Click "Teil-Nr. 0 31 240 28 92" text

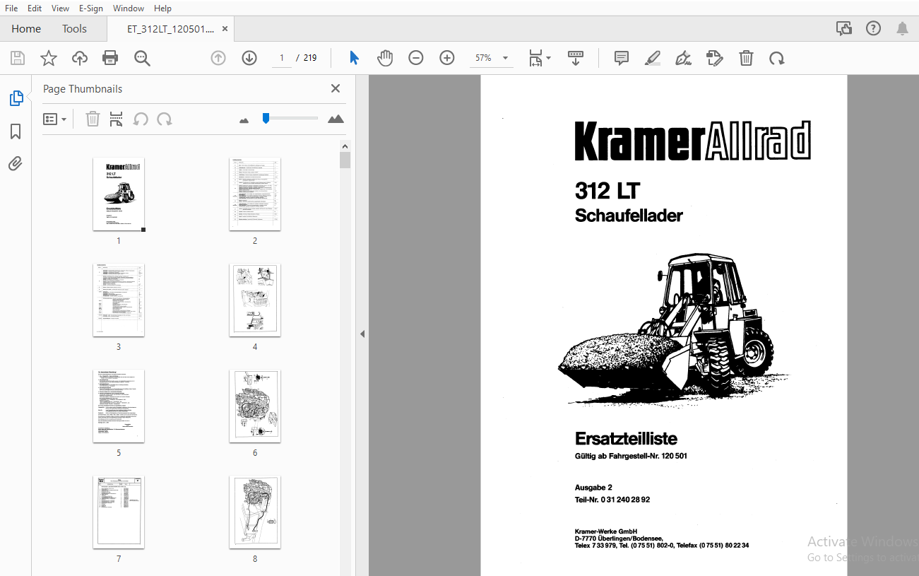pos(612,500)
